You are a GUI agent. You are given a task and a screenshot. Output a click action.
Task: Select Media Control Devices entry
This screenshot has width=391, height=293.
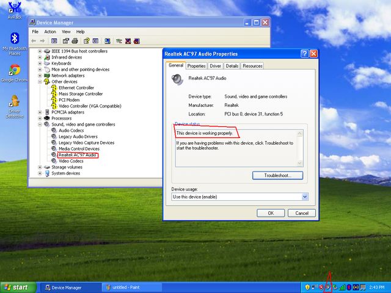(x=79, y=149)
